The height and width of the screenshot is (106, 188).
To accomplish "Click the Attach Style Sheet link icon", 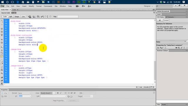I will [x=176, y=48].
